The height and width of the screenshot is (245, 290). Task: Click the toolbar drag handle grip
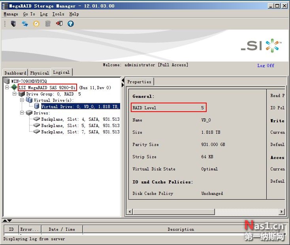pyautogui.click(x=5, y=24)
